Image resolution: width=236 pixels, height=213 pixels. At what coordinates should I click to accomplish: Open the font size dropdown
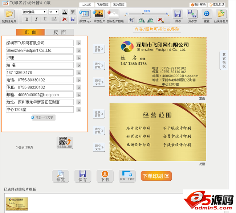[x=53, y=12]
